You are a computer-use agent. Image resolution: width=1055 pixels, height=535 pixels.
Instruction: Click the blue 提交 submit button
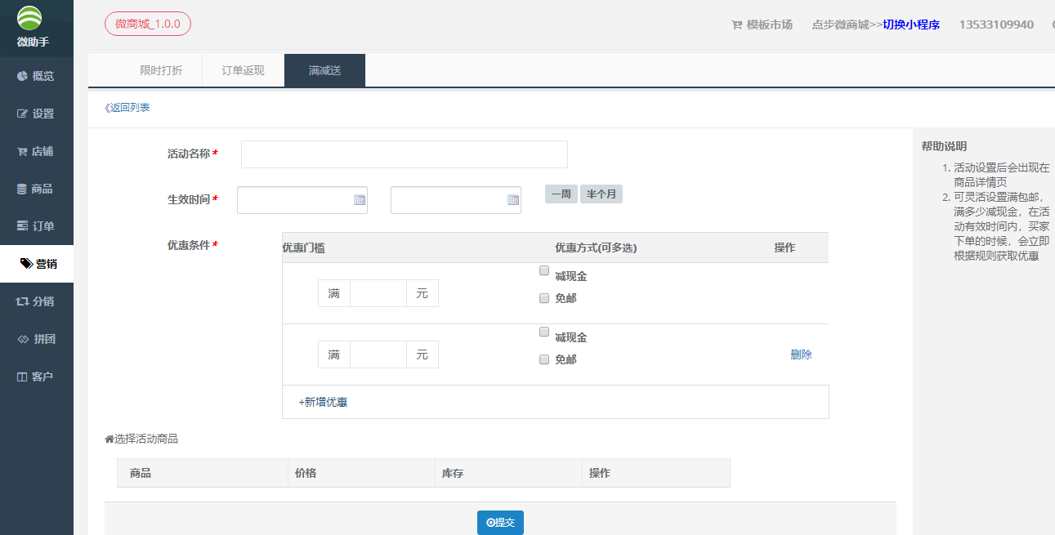coord(500,523)
